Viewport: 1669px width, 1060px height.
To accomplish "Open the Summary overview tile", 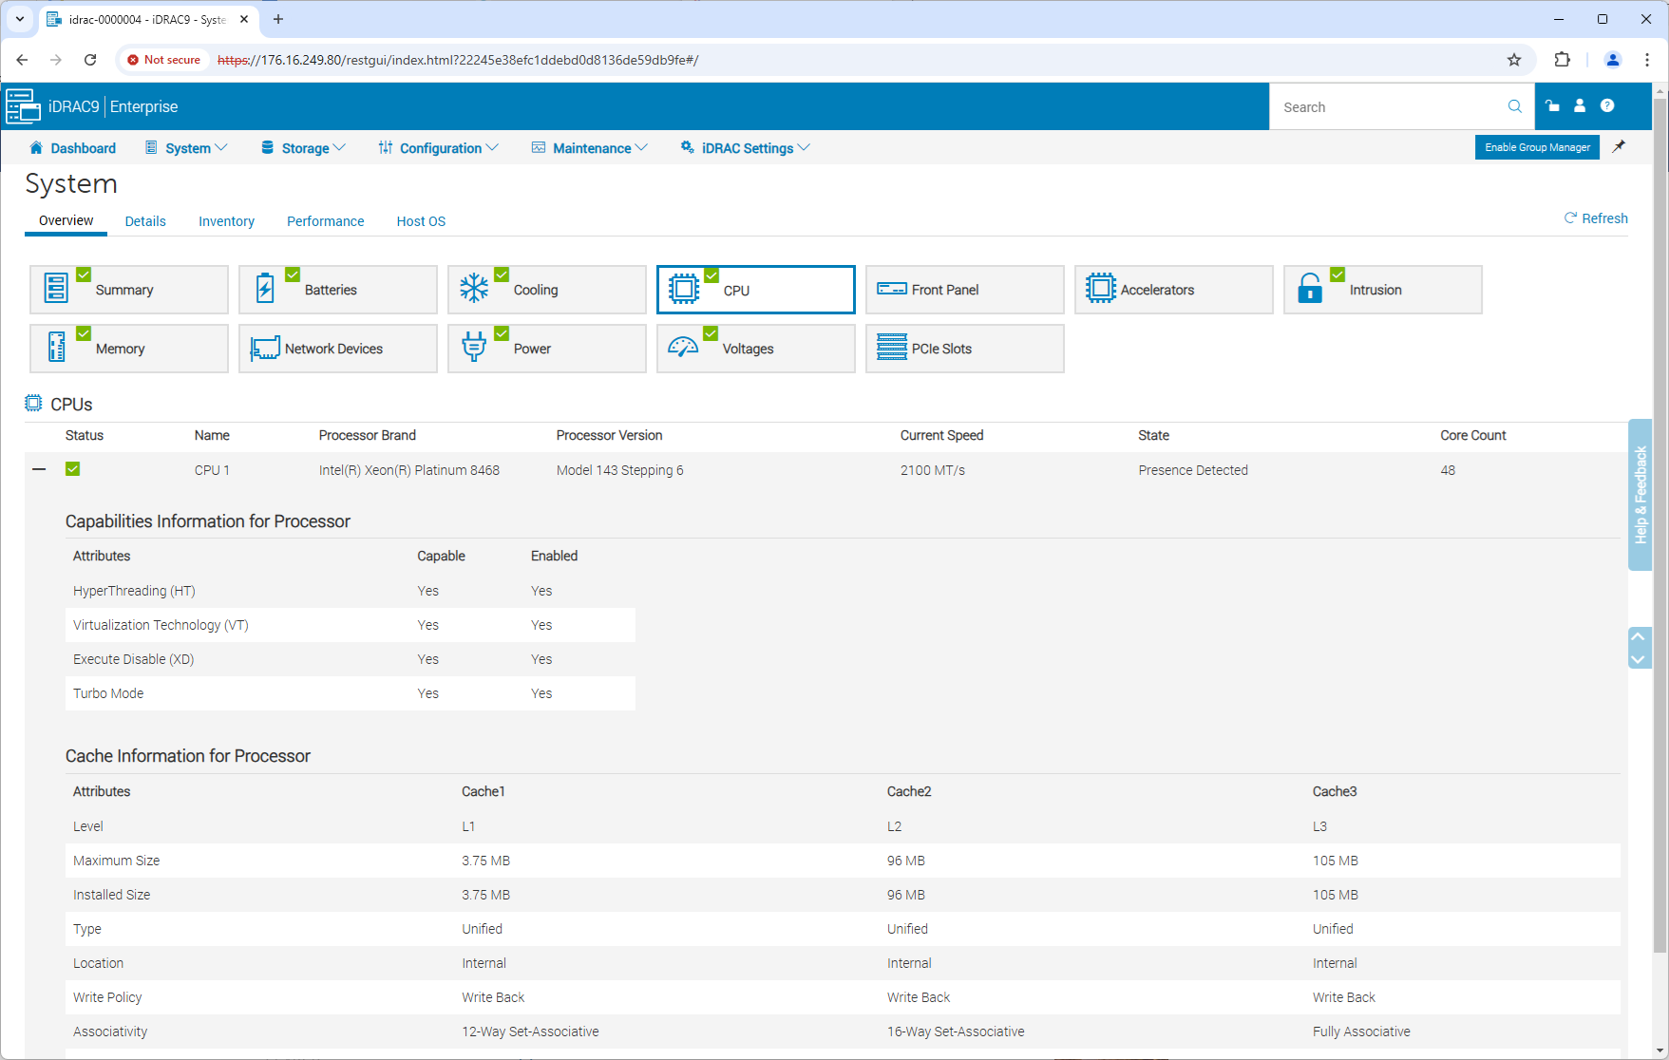I will tap(129, 290).
